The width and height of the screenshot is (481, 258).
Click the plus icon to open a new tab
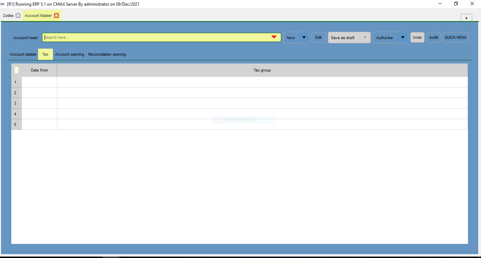pyautogui.click(x=466, y=18)
